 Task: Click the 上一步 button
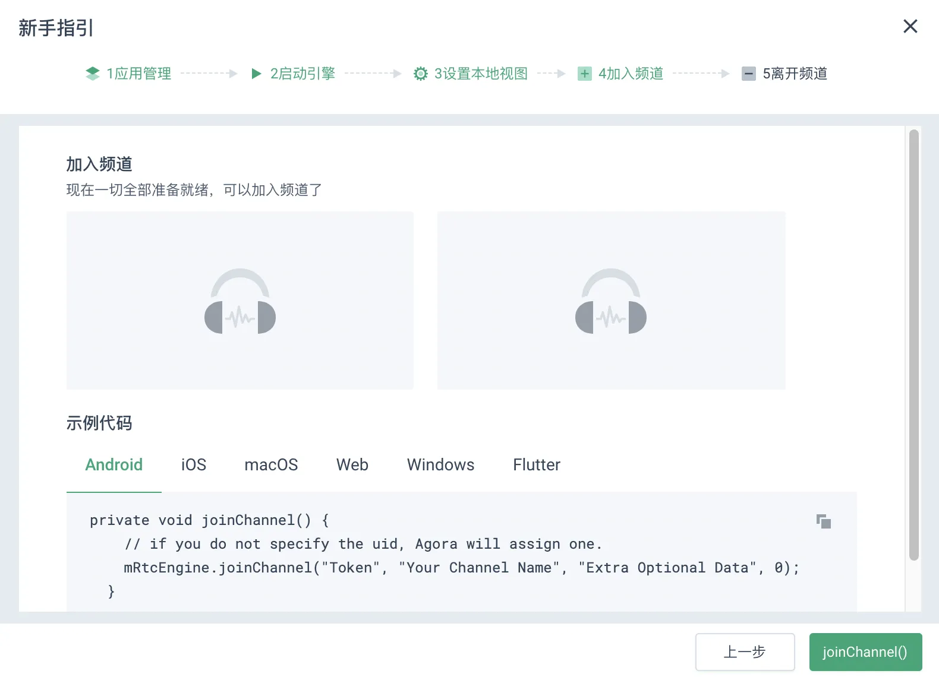[x=745, y=652]
